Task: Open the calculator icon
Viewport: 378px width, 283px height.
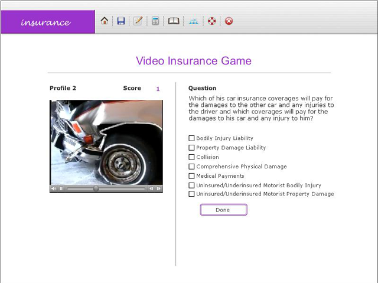Action: [x=155, y=21]
